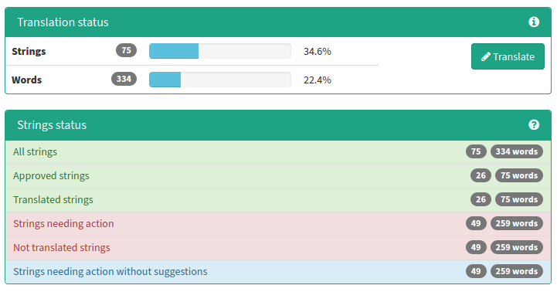Open the Not translated strings link
The width and height of the screenshot is (557, 292).
(62, 247)
